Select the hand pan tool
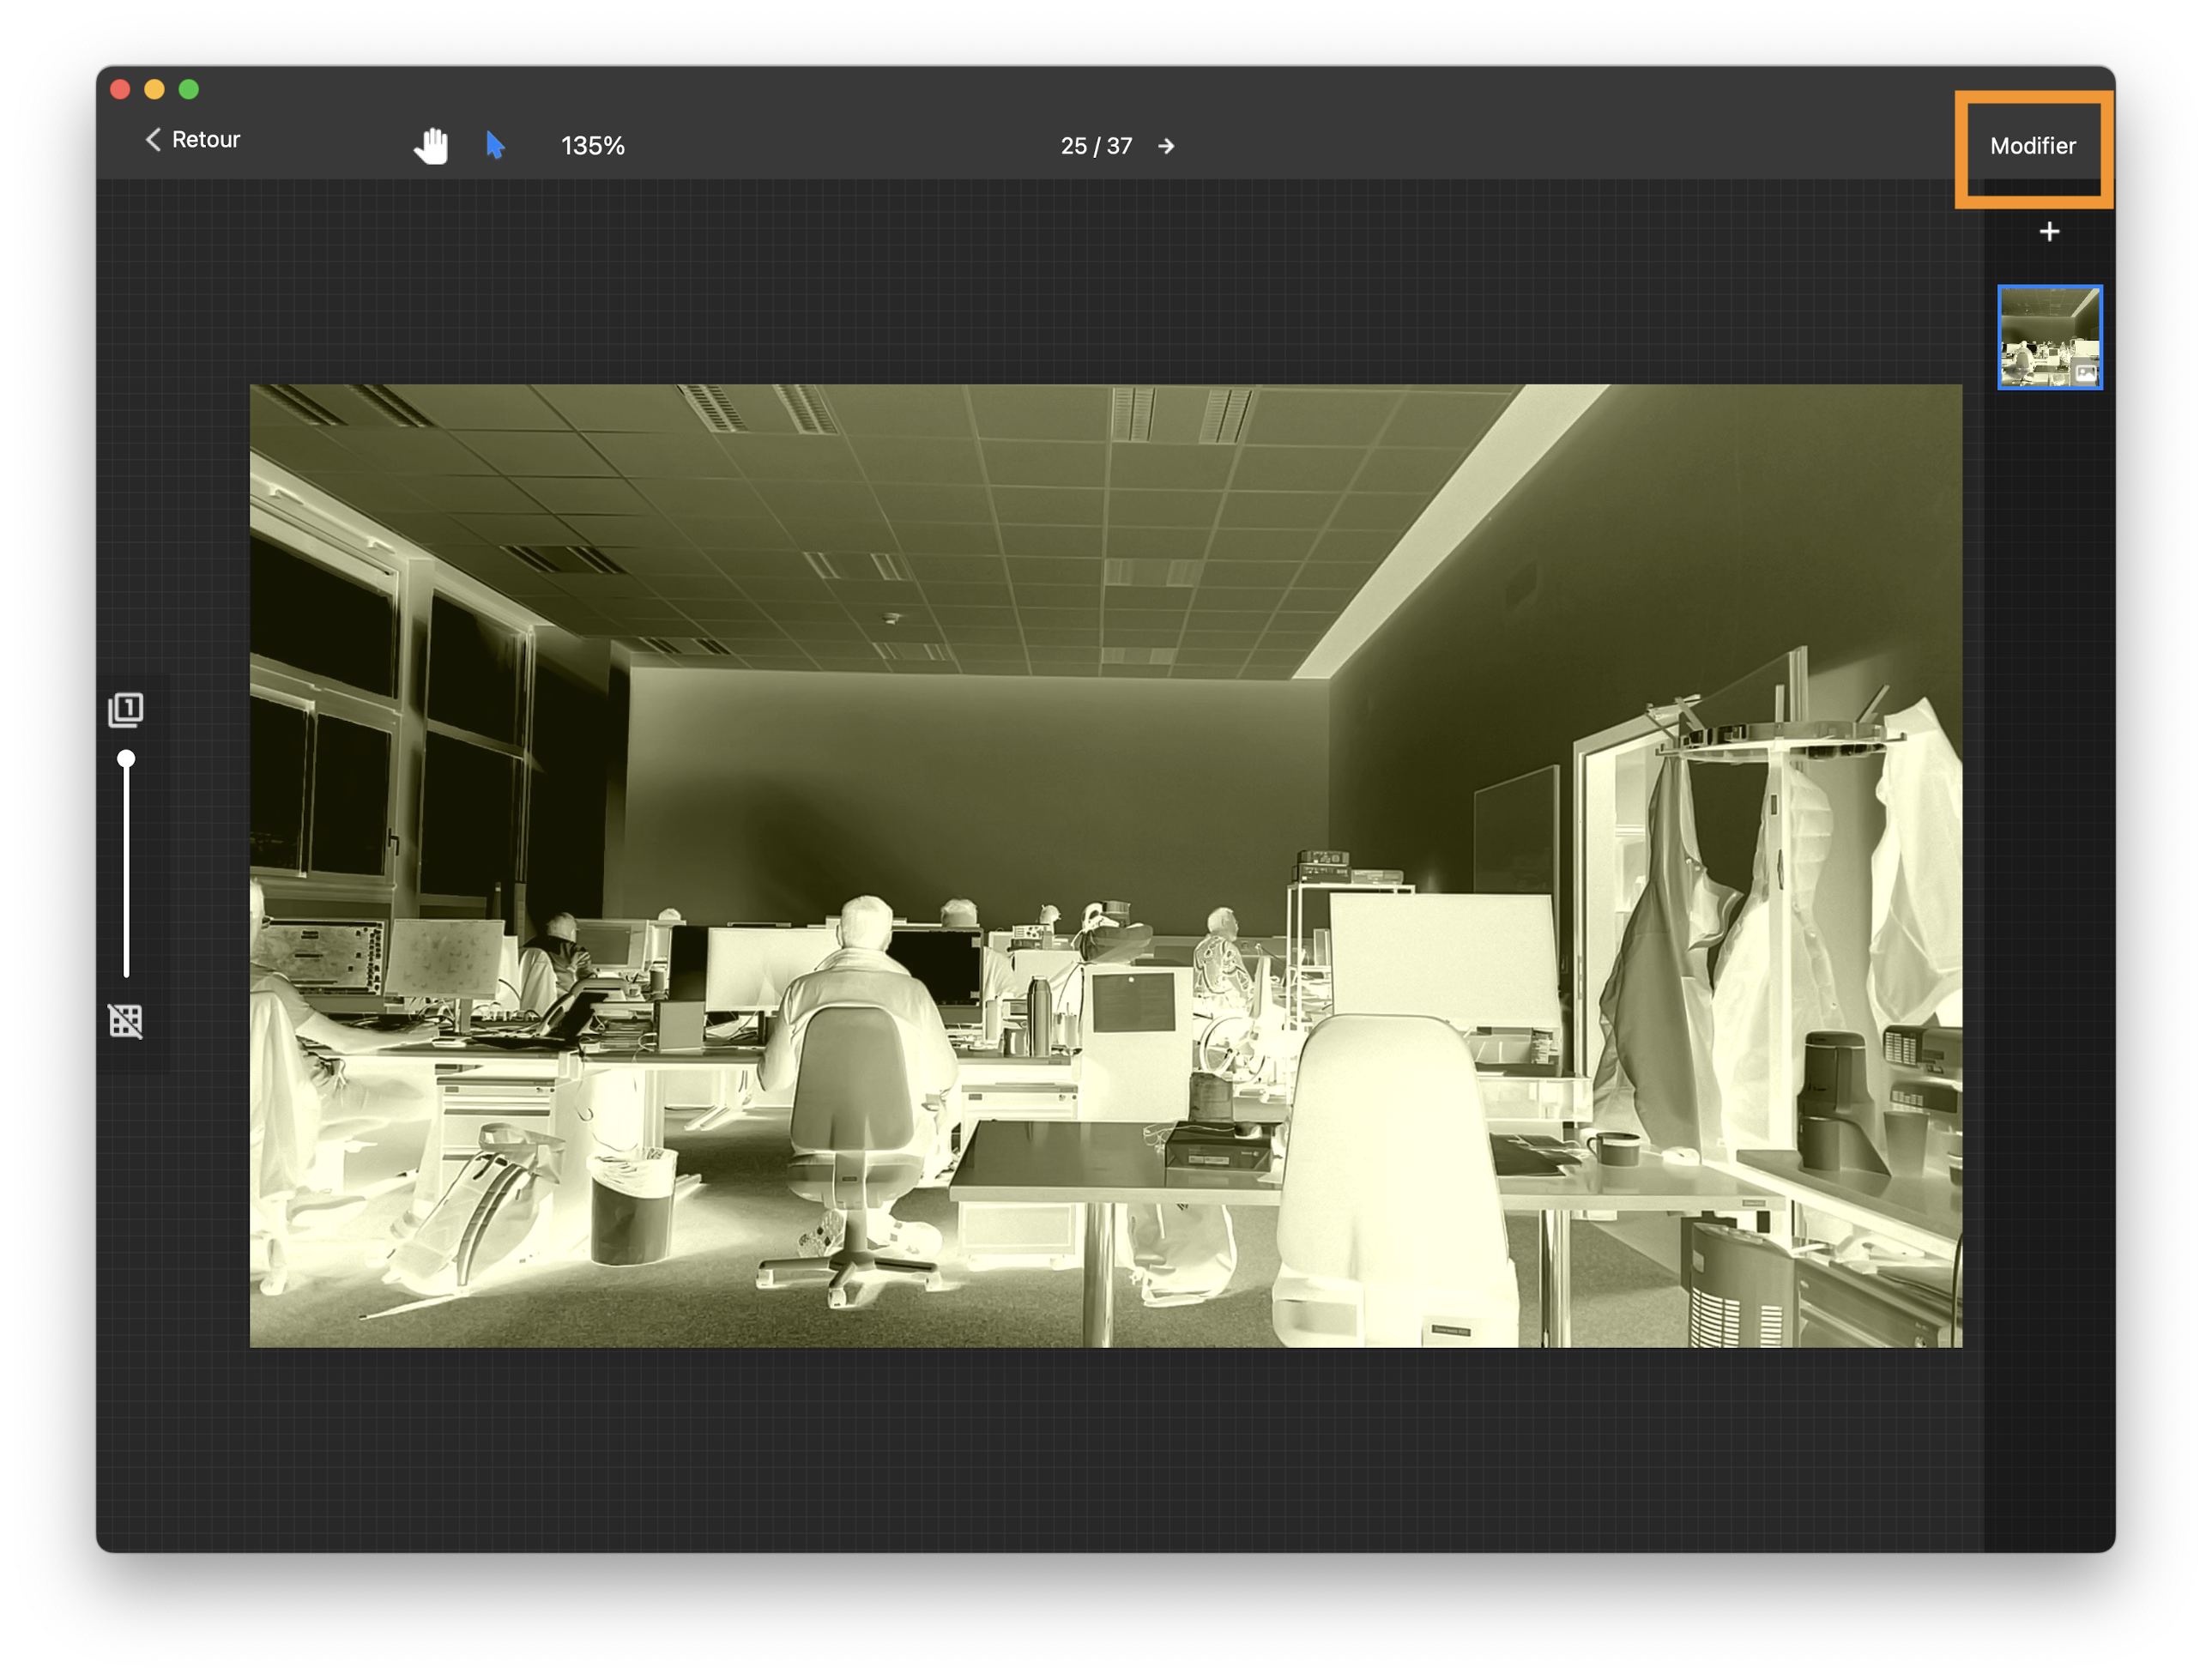The height and width of the screenshot is (1680, 2212). (x=431, y=146)
